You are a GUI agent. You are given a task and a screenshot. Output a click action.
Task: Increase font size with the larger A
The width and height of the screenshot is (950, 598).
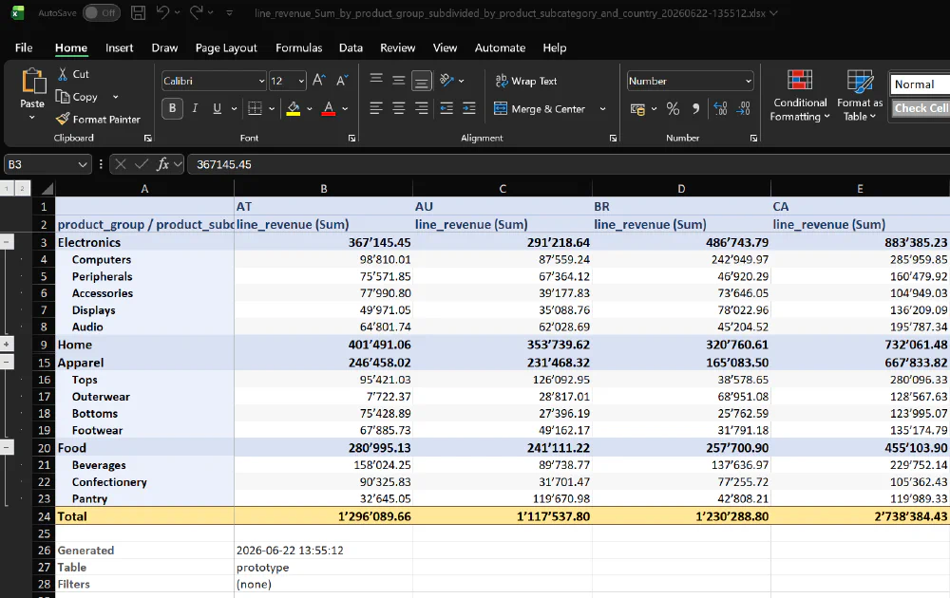tap(319, 81)
